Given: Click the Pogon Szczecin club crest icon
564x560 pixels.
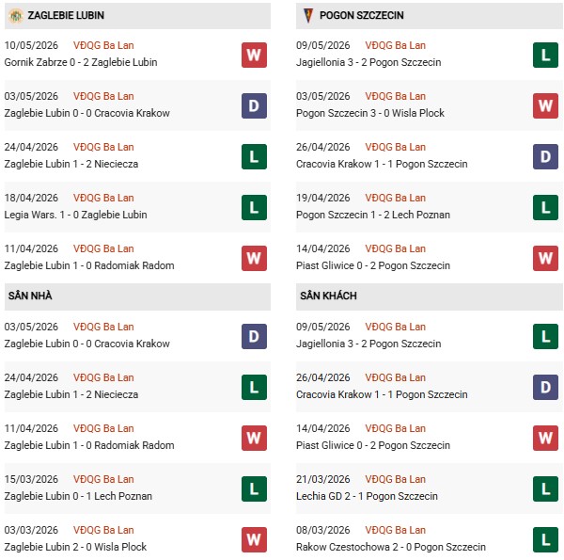Looking at the screenshot, I should click(308, 15).
